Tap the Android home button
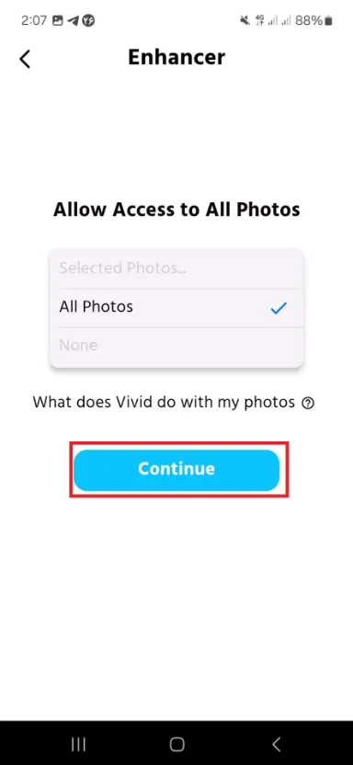This screenshot has height=765, width=353. coord(176,744)
